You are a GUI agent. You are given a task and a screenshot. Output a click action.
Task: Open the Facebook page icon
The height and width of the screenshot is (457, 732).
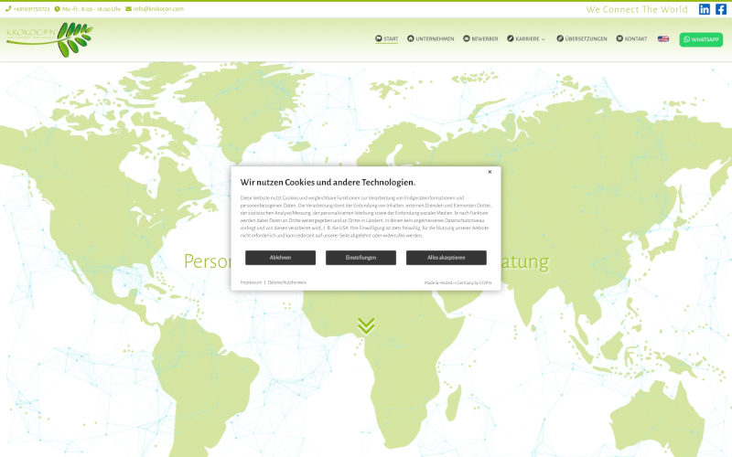pos(721,9)
